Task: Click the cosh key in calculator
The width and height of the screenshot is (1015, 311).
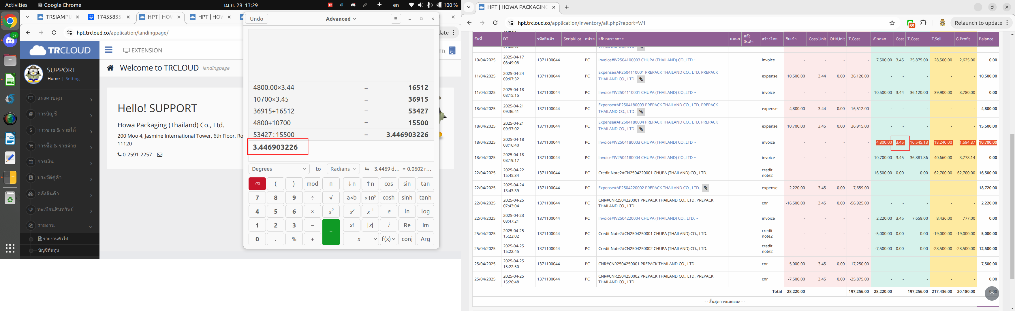Action: 388,198
